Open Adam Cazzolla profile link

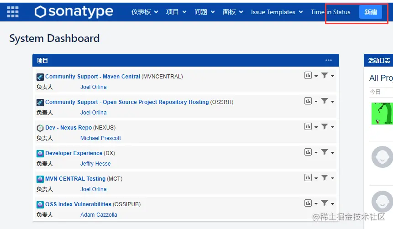click(x=99, y=215)
